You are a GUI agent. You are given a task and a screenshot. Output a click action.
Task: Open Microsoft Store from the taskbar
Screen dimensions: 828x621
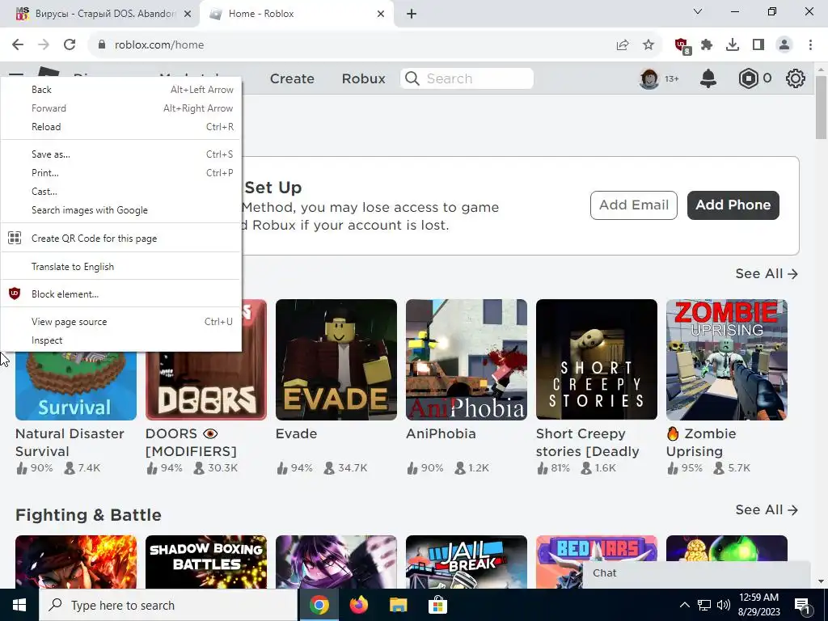(x=437, y=605)
